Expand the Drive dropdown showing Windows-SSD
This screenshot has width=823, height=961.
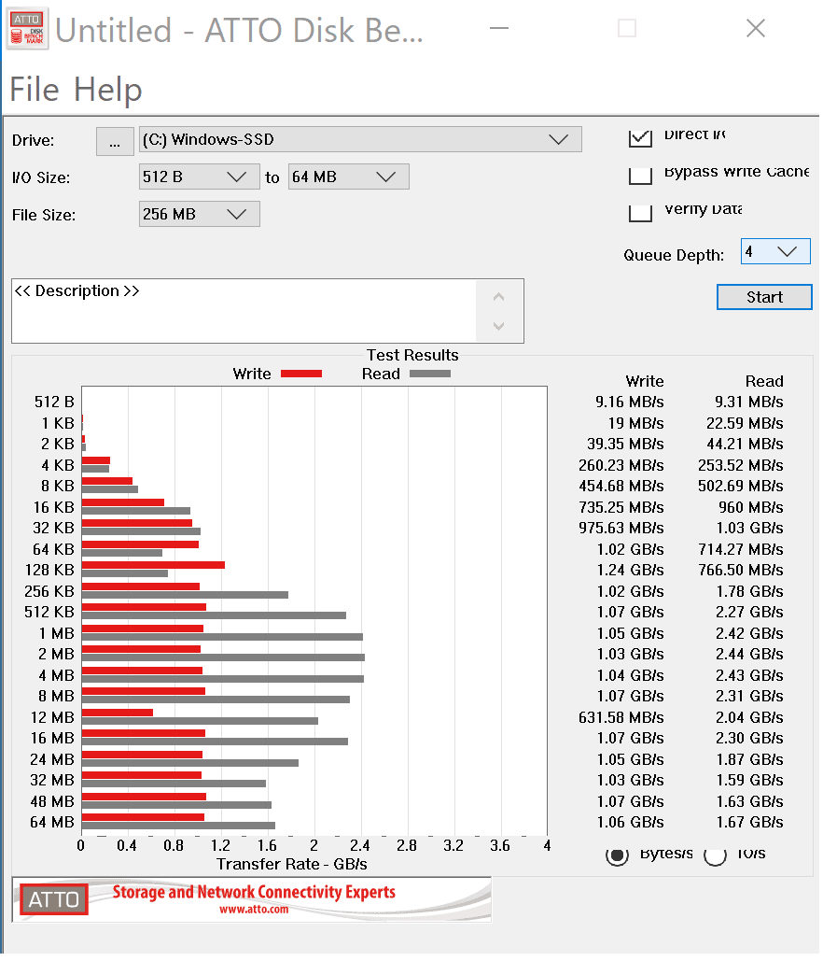pos(360,140)
